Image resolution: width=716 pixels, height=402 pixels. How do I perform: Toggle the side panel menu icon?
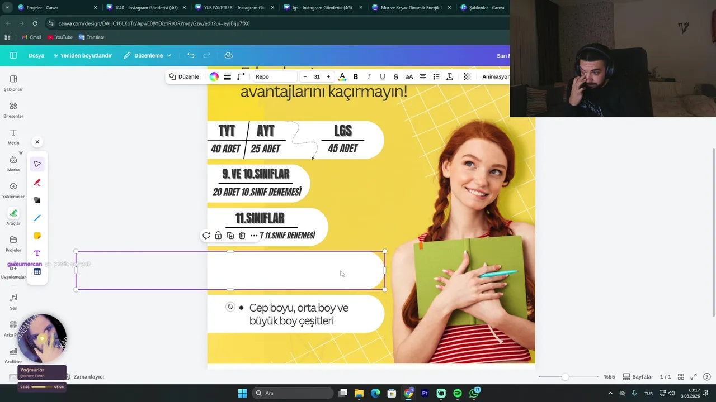click(13, 55)
